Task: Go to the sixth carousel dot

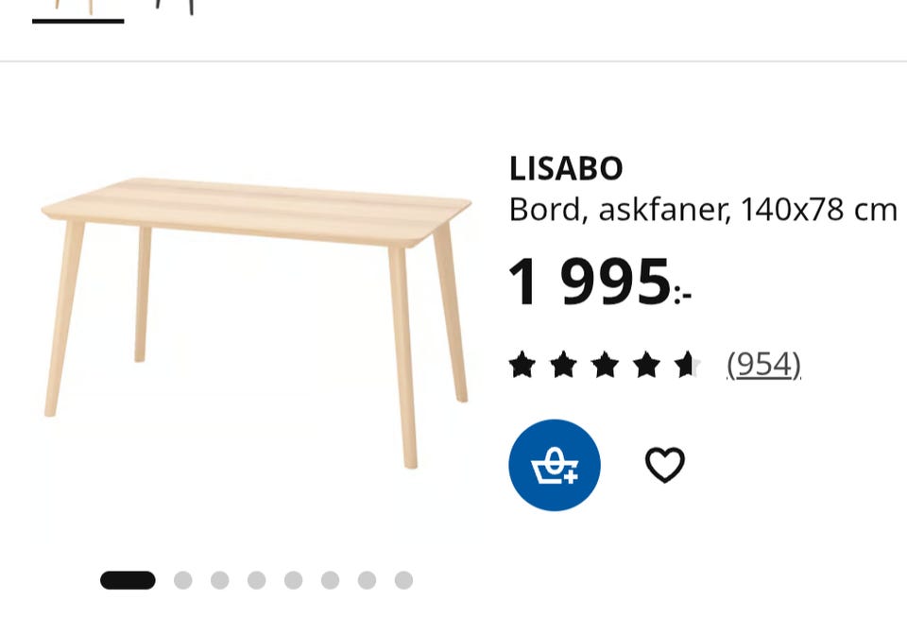Action: [x=331, y=580]
